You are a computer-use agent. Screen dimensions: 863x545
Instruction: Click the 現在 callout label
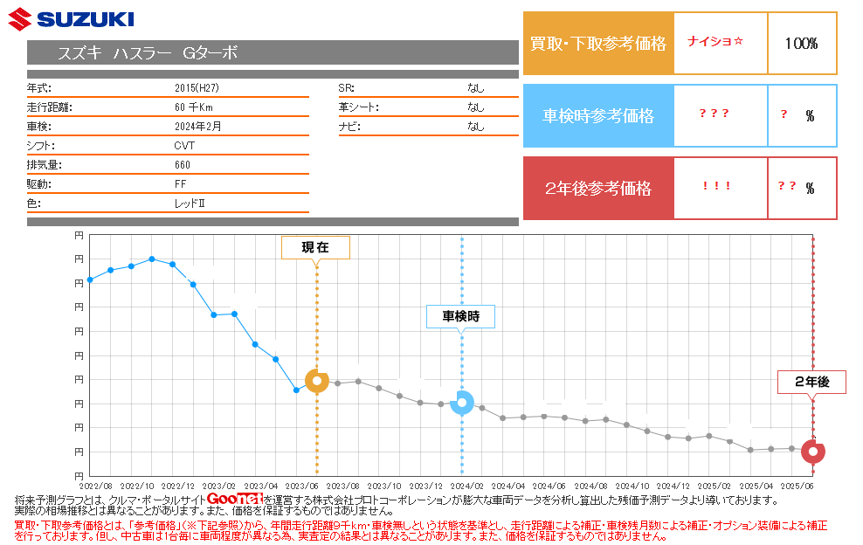[316, 248]
